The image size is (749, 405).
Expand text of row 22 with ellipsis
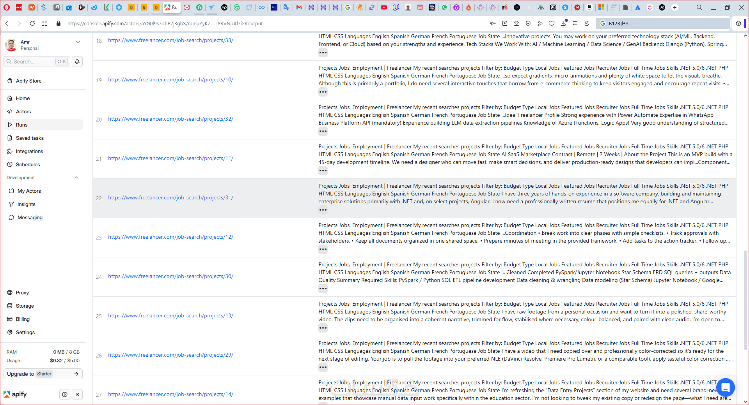click(323, 210)
